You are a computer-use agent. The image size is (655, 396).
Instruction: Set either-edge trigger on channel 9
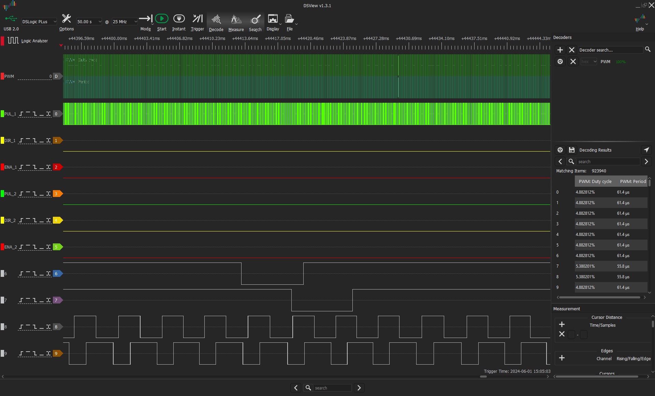[x=48, y=353]
